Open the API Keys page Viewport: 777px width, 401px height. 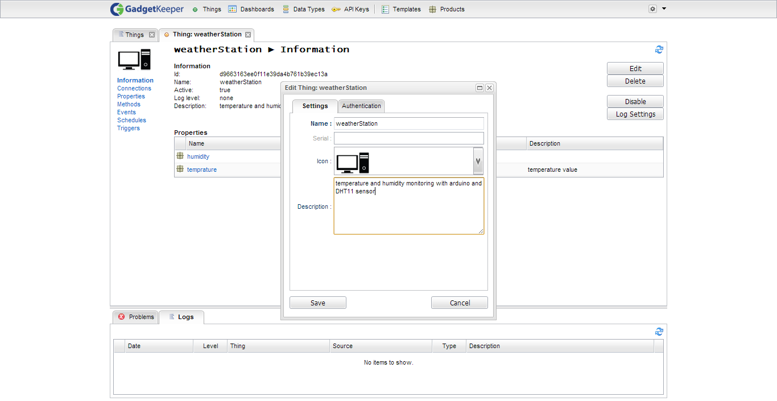coord(350,9)
